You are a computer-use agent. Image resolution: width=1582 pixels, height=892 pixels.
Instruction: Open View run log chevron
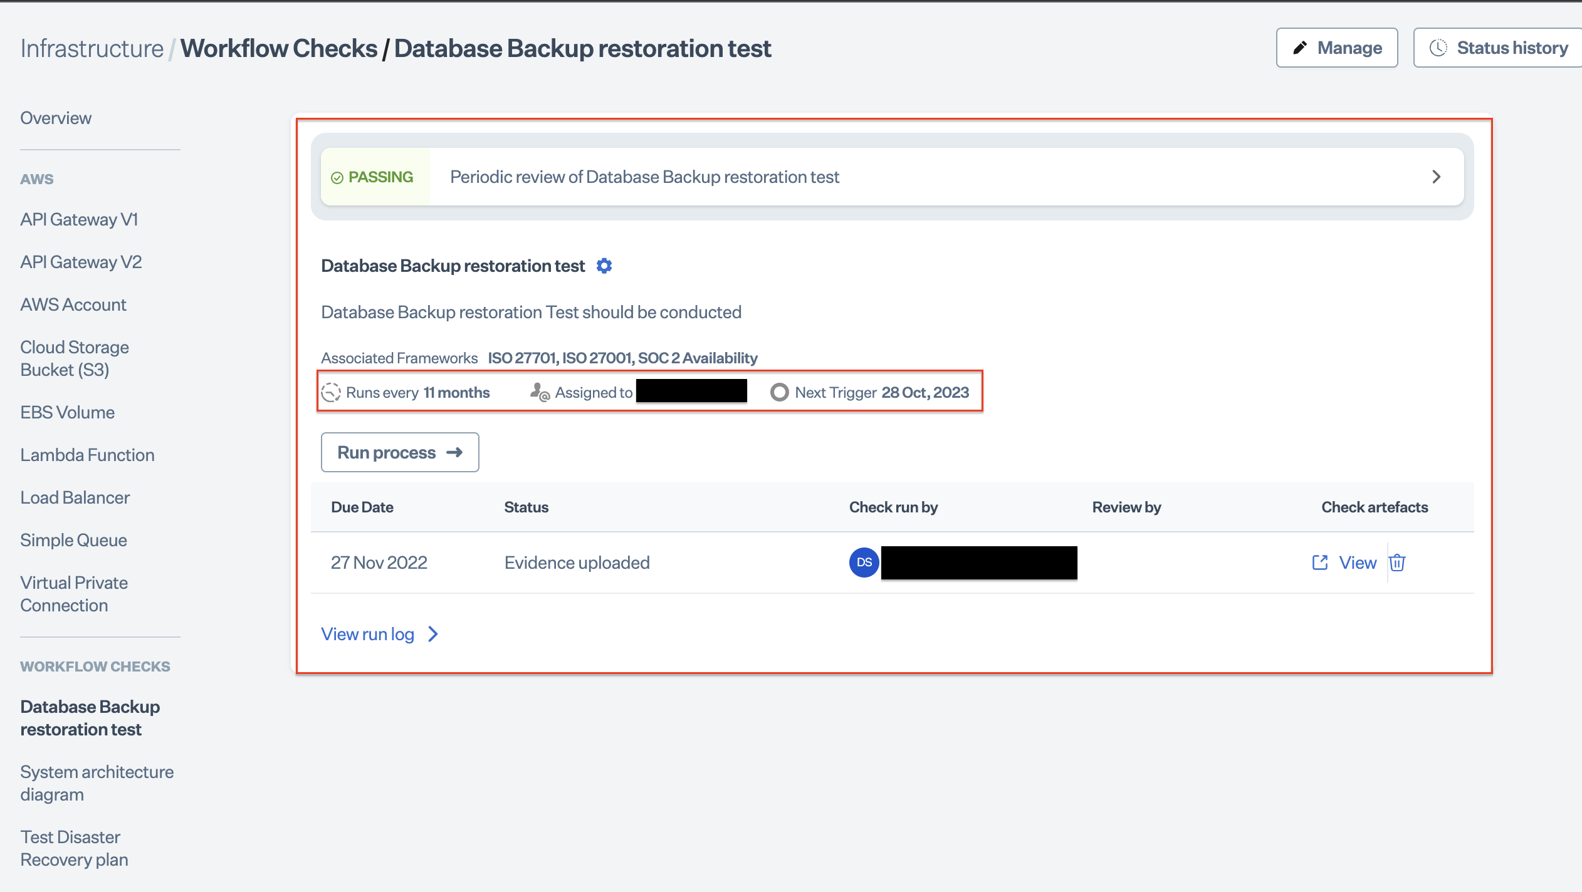[x=433, y=635]
